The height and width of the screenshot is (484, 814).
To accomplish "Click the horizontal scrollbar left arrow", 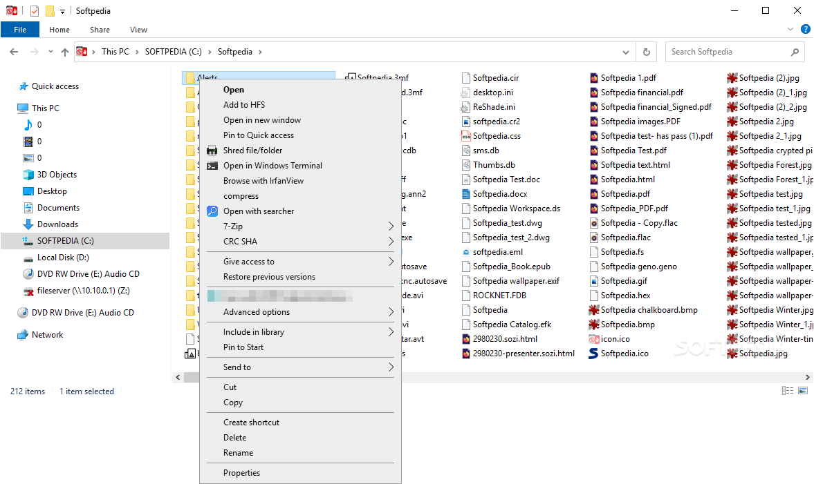I will point(178,377).
